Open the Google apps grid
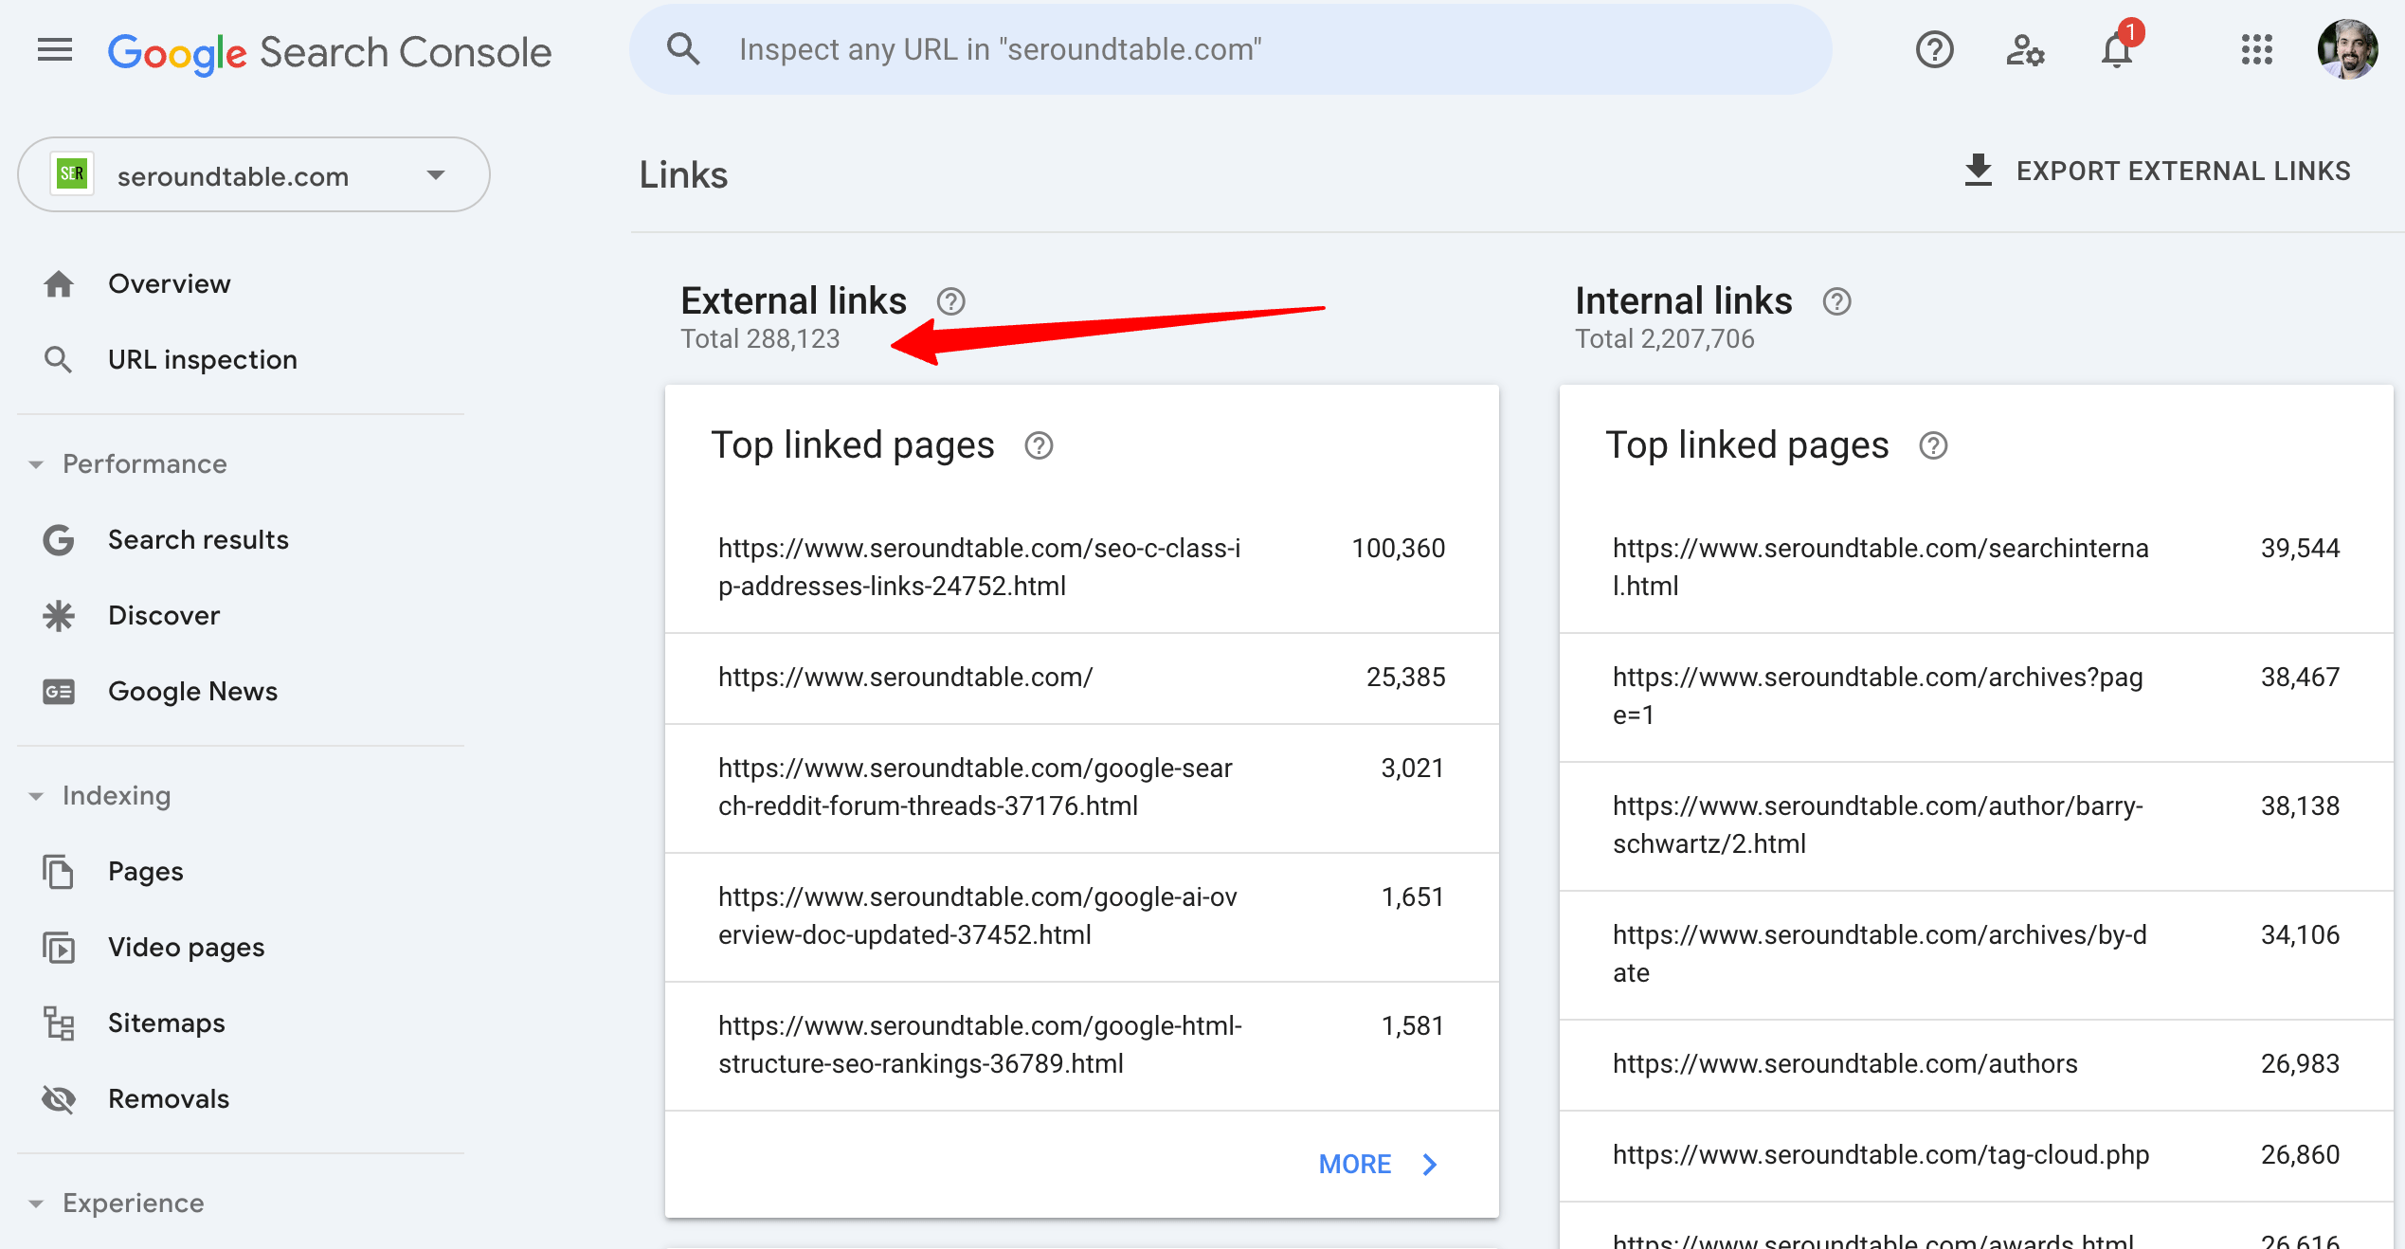2405x1249 pixels. 2259,50
